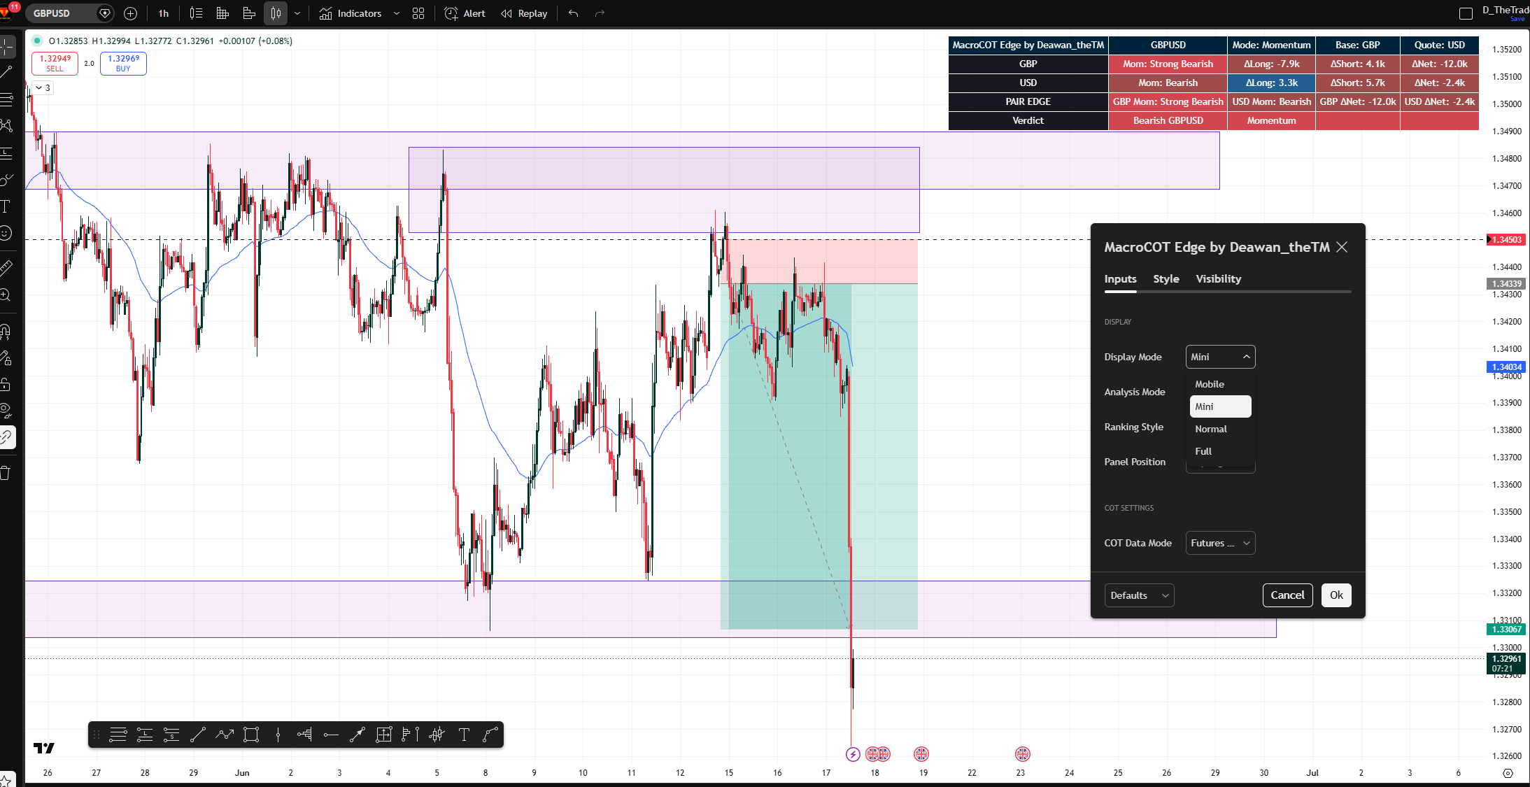Click the candlestick chart style icon

(276, 13)
